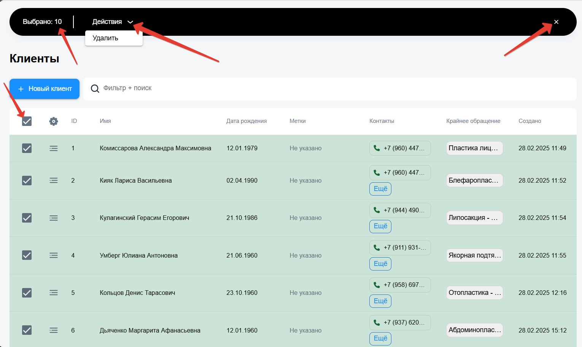Deselect Кулагинский Герасим Егорович row checkbox
582x347 pixels.
click(27, 218)
